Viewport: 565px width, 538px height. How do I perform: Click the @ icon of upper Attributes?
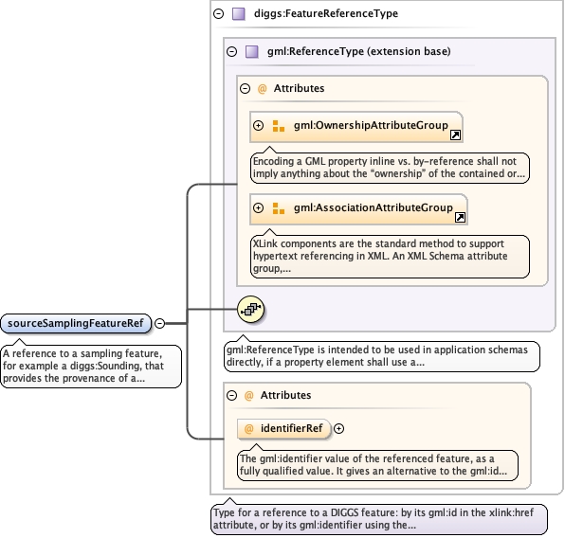[x=263, y=89]
